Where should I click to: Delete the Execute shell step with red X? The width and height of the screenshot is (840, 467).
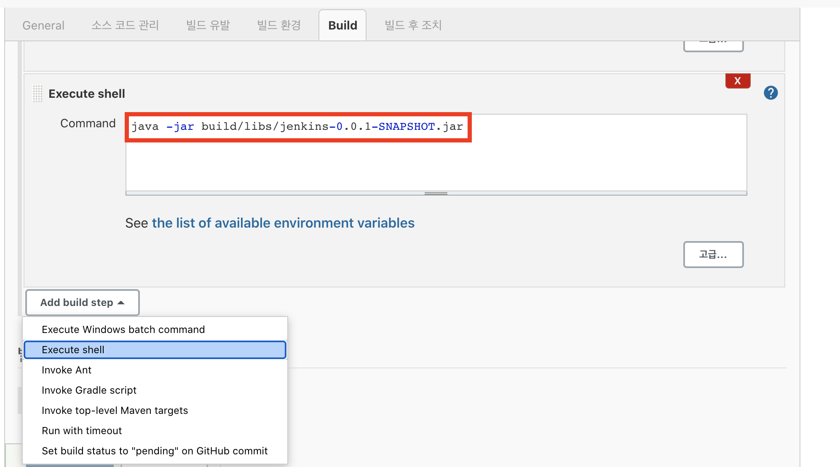click(738, 81)
